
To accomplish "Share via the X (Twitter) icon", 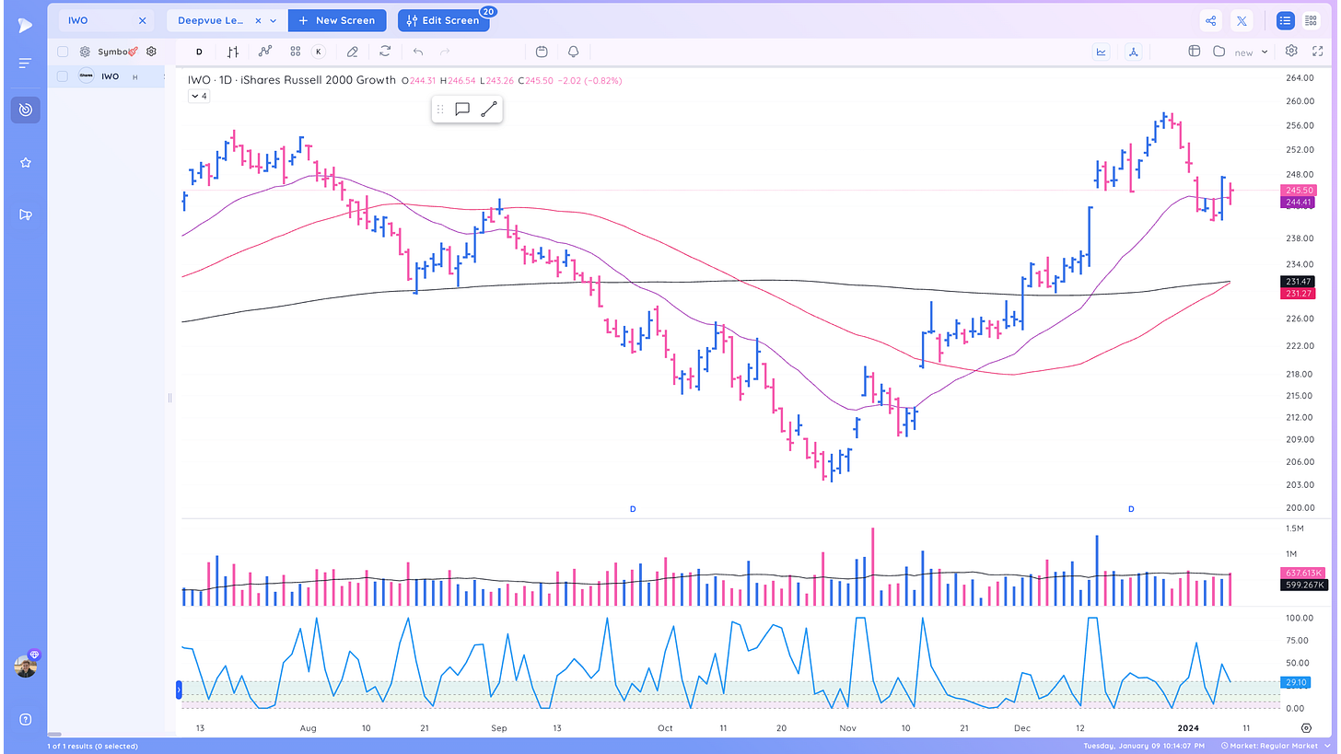I will (1242, 20).
